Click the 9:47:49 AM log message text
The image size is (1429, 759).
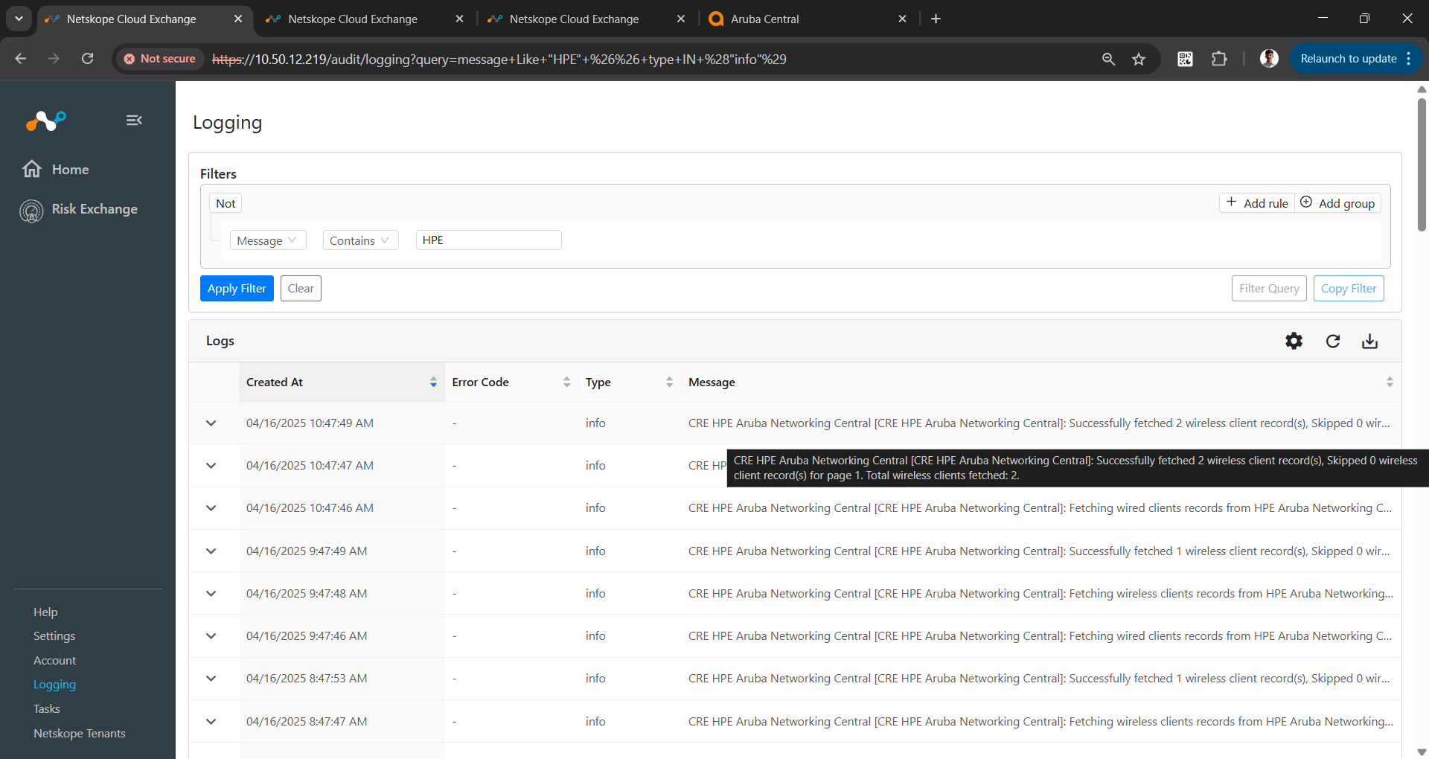1039,551
